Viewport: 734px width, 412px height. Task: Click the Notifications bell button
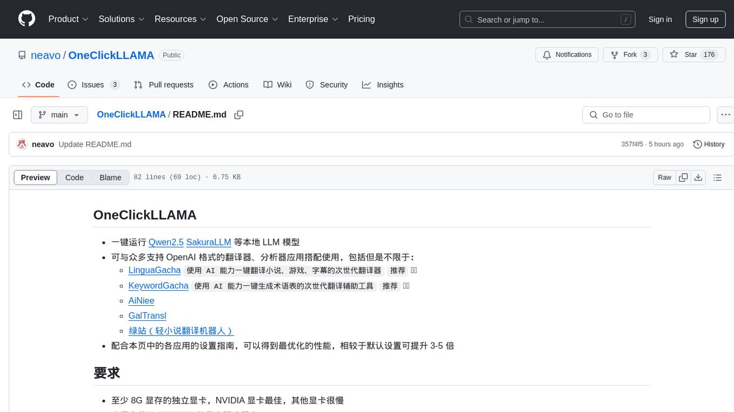point(567,55)
